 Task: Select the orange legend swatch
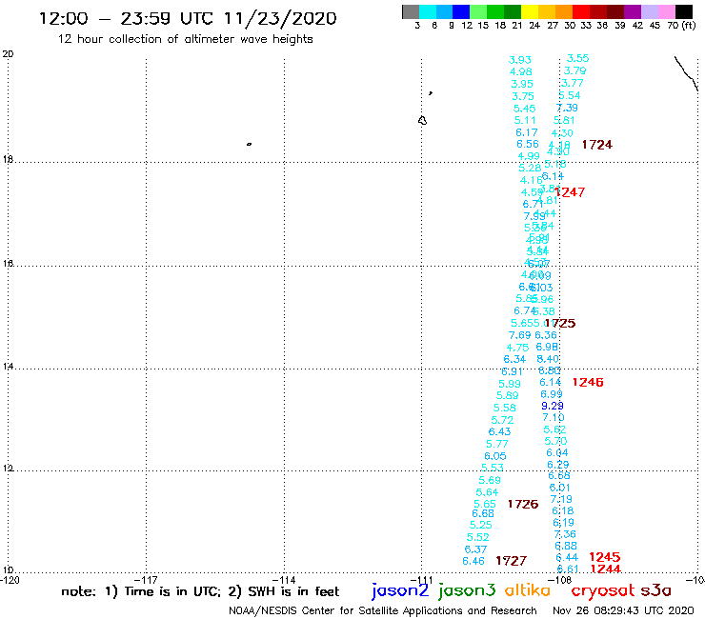564,11
